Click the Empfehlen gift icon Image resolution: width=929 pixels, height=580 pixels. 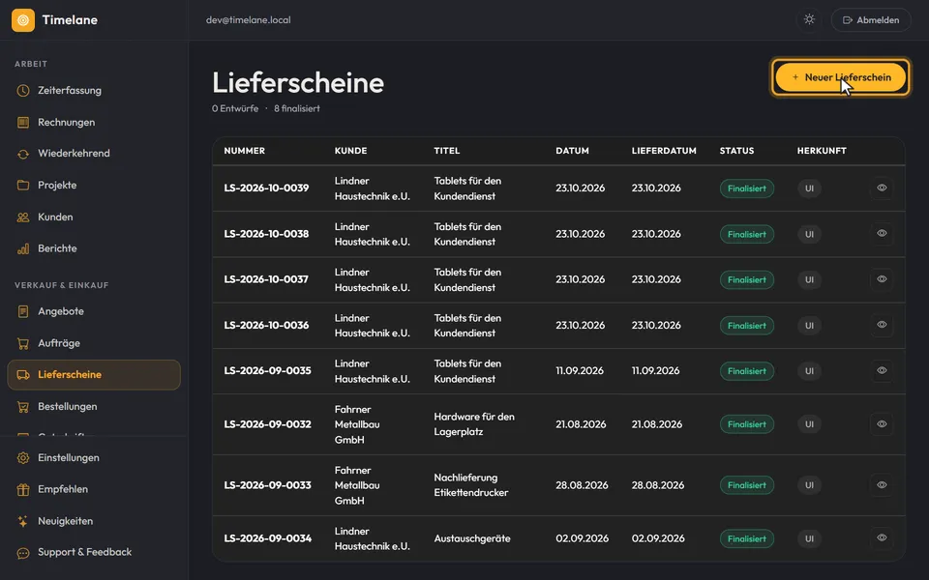point(23,489)
